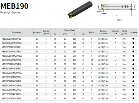This screenshot has width=139, height=103.
Task: Select order code MEB190032R03W32AP16
Action: coord(11,81)
